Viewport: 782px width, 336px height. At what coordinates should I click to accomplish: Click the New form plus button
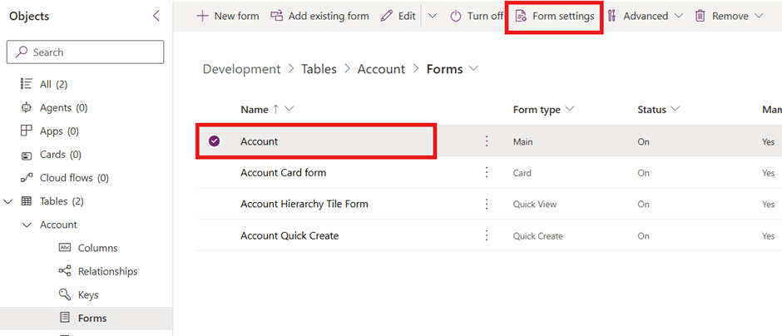(x=227, y=16)
